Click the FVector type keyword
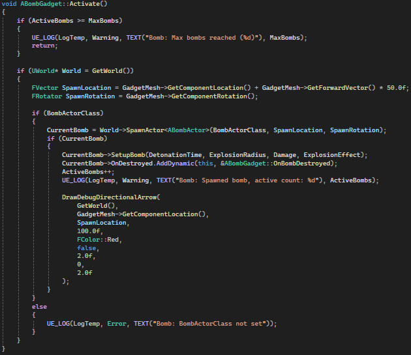This screenshot has width=411, height=355. click(x=44, y=88)
